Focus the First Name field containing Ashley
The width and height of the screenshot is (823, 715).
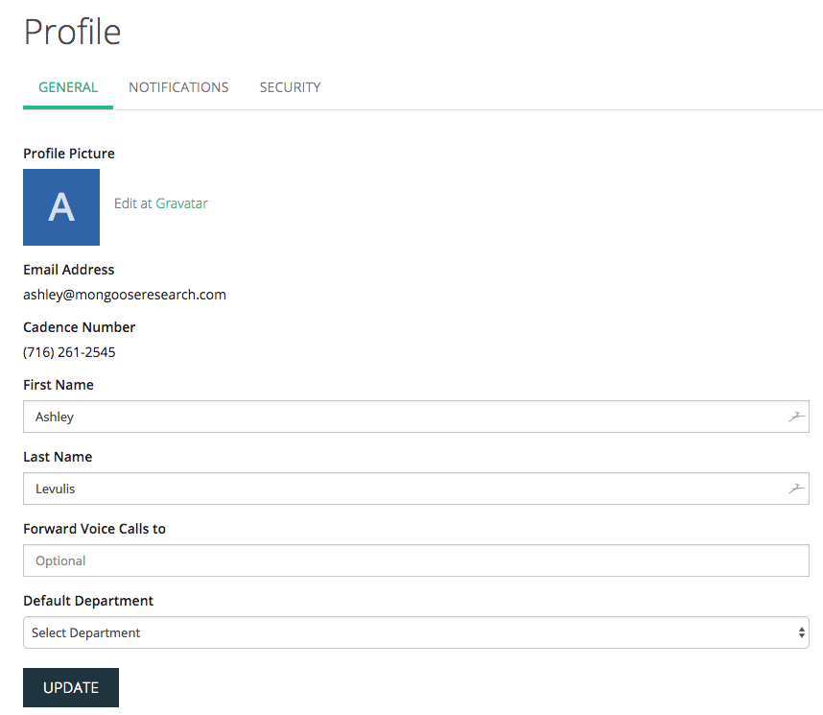click(x=403, y=417)
